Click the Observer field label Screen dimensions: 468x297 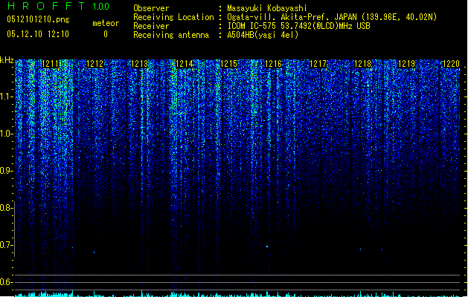[x=151, y=8]
